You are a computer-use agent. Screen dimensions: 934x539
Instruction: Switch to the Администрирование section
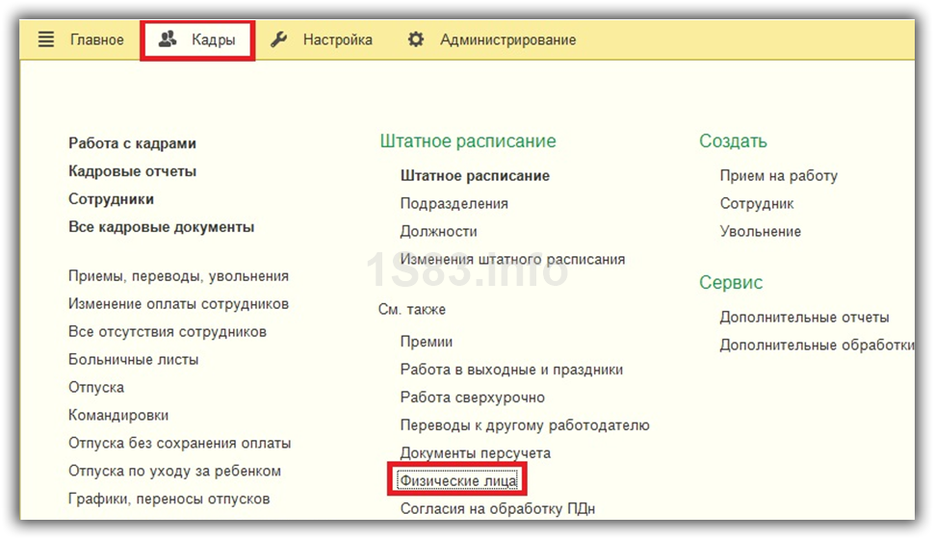(507, 40)
